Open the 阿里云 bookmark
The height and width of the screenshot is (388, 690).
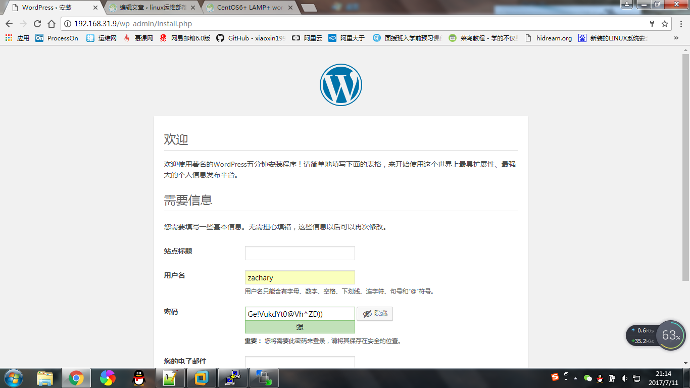coord(307,38)
